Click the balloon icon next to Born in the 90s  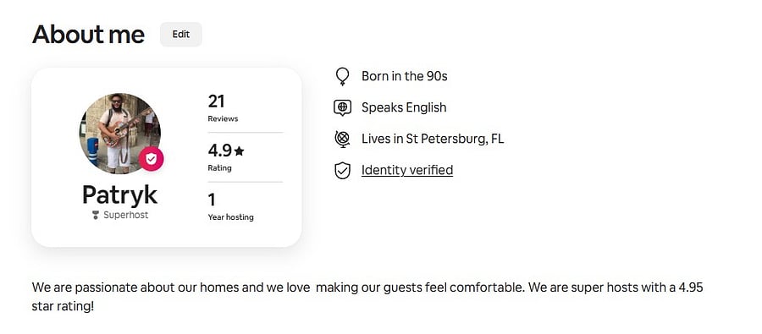click(x=342, y=76)
